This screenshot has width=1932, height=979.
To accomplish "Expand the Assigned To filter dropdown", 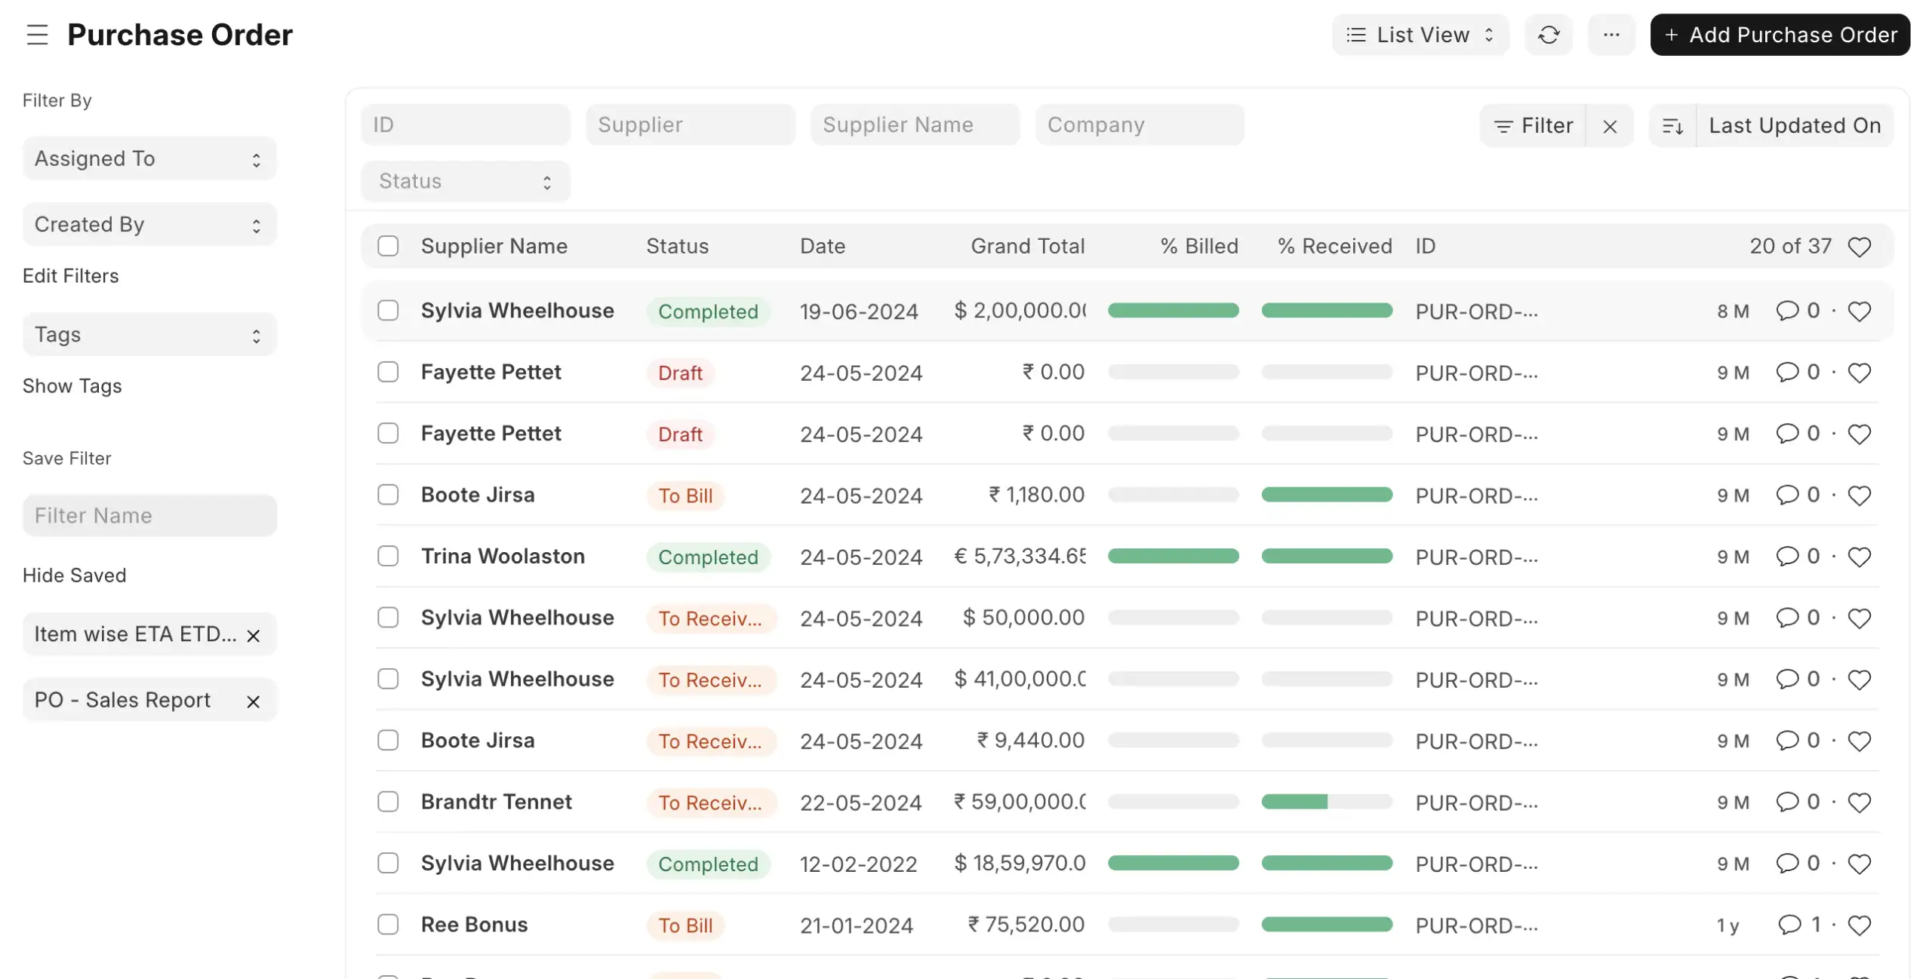I will click(149, 158).
